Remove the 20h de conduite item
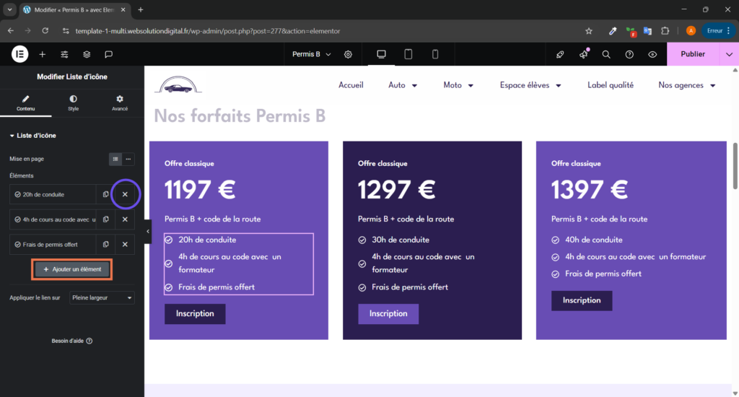This screenshot has width=739, height=397. coord(125,194)
